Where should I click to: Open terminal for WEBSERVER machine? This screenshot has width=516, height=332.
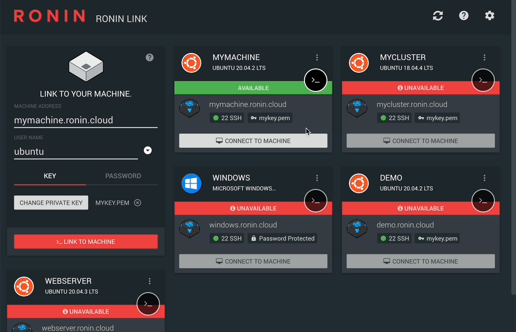coord(148,304)
